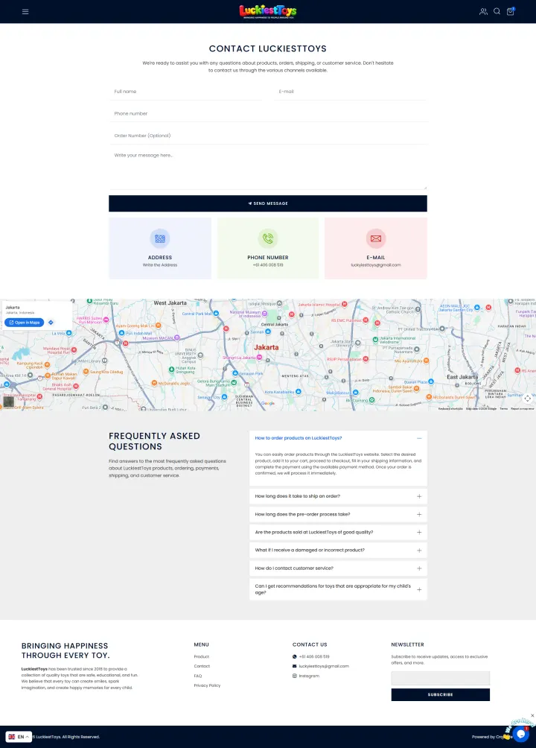Expand 'How long does it take to ship an order?'
Image resolution: width=536 pixels, height=748 pixels.
338,496
